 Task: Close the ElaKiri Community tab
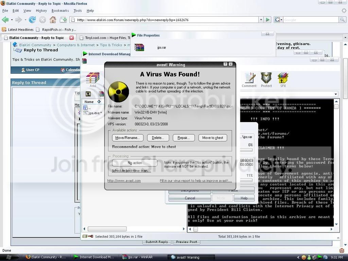(x=71, y=38)
